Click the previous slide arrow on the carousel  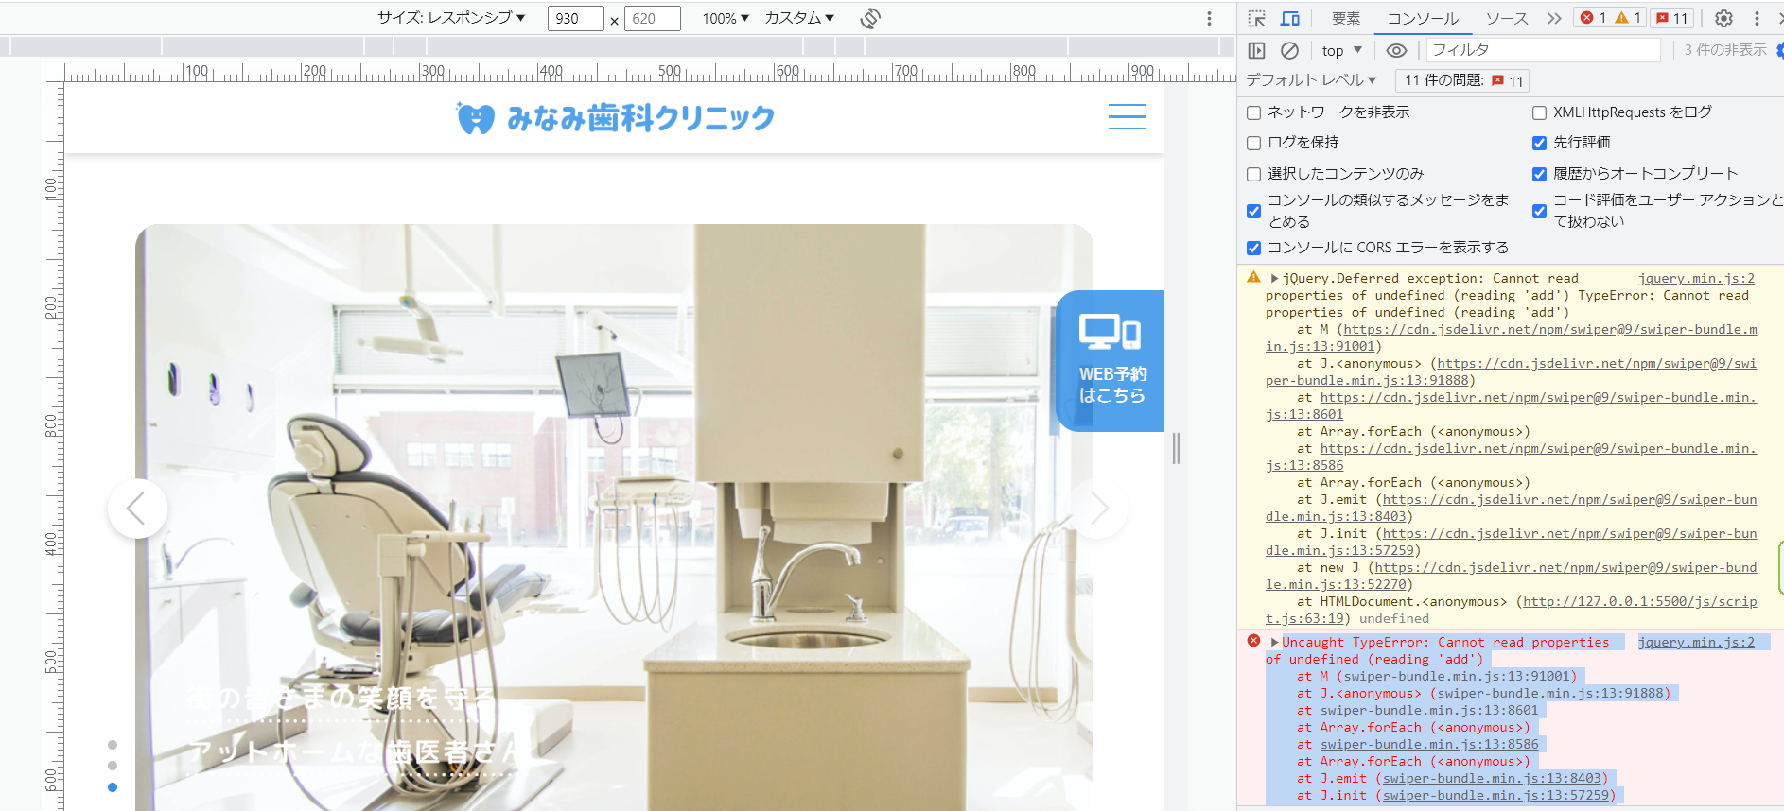pos(137,509)
